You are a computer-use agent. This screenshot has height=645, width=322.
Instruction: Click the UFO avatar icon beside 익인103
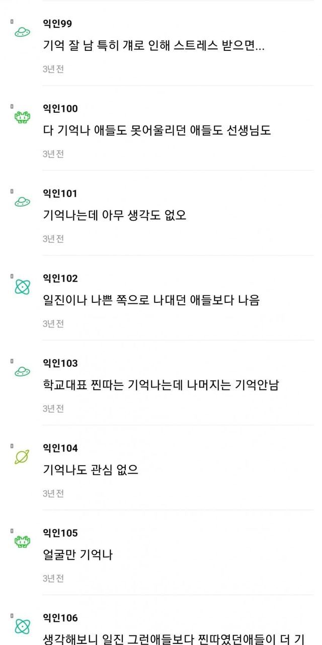pos(22,372)
